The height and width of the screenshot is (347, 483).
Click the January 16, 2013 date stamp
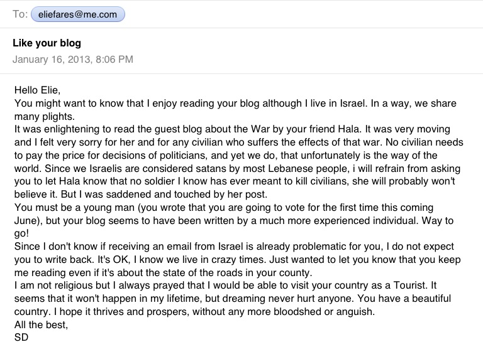[72, 60]
